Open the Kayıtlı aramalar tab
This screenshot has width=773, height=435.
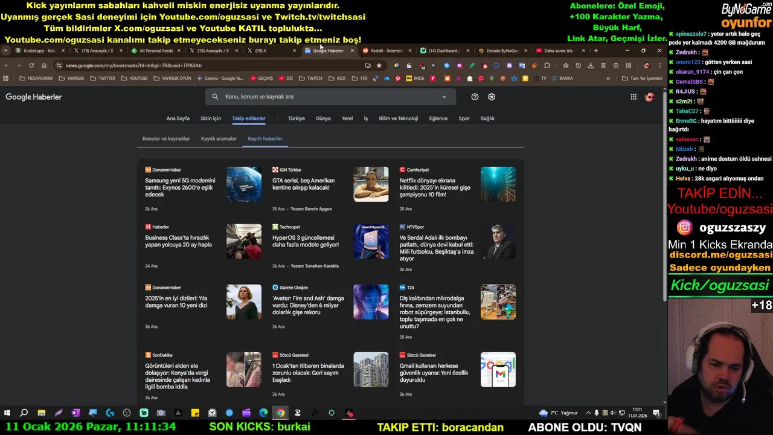219,138
